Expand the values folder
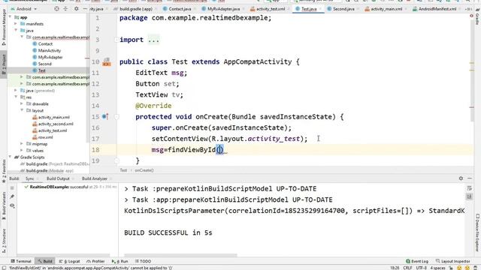 (22, 151)
